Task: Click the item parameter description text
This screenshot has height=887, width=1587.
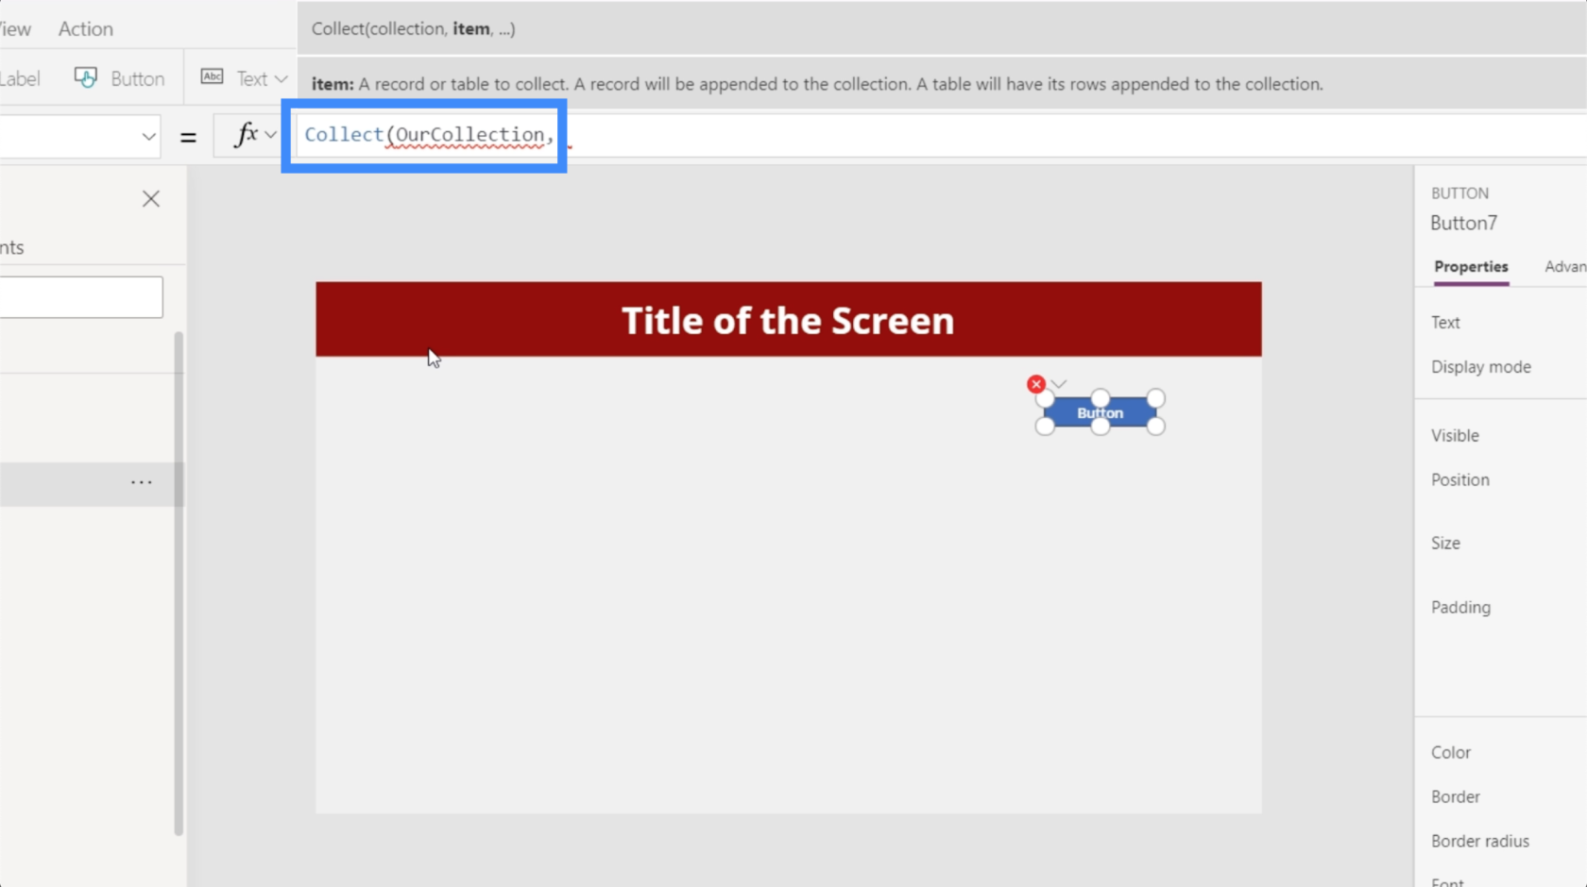Action: point(817,84)
